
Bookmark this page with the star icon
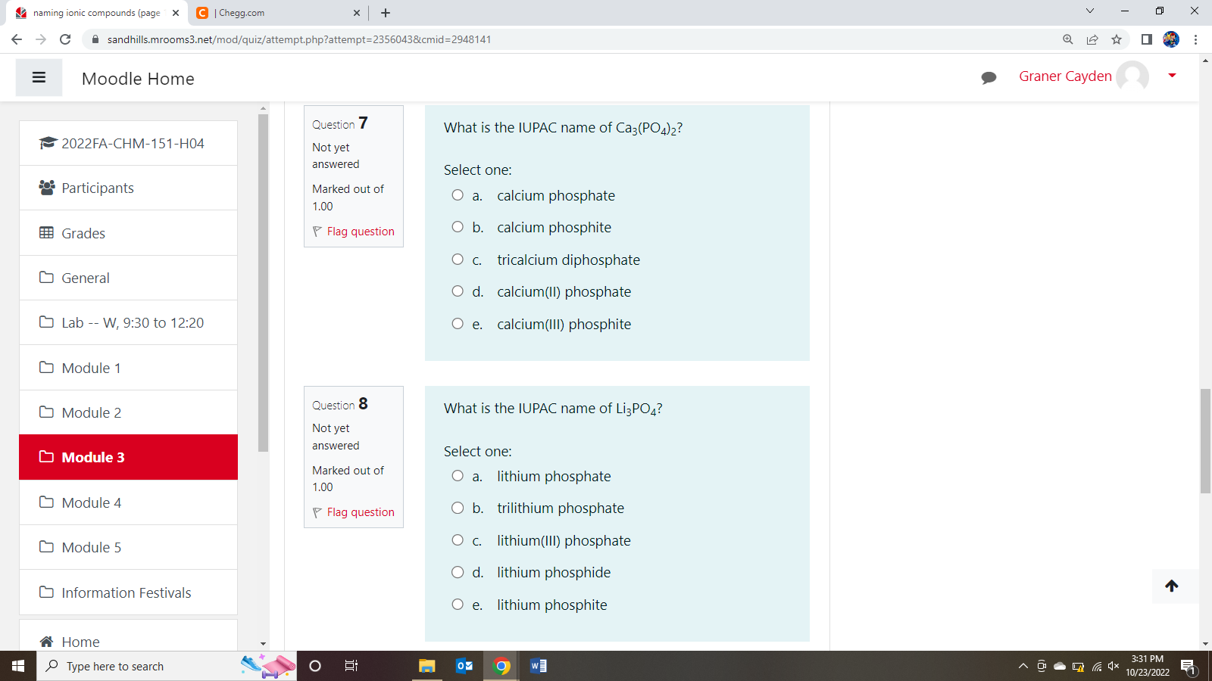(1116, 39)
